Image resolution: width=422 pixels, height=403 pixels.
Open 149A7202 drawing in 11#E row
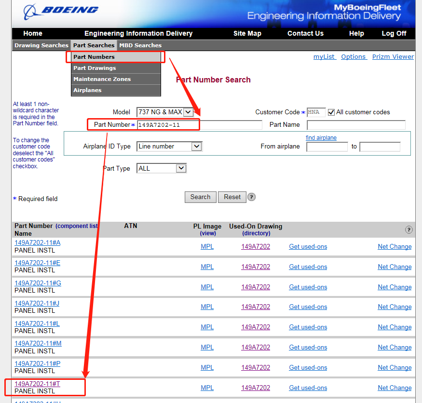(256, 267)
